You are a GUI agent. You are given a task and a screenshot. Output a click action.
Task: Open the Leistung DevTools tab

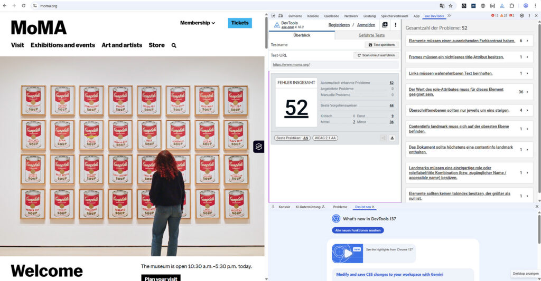coord(369,16)
